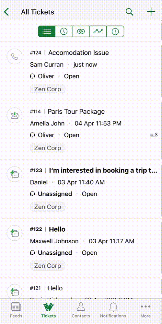
Task: Go back using the green chevron
Action: (6, 12)
